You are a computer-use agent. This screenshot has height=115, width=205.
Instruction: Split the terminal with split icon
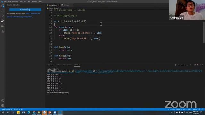coord(195,65)
